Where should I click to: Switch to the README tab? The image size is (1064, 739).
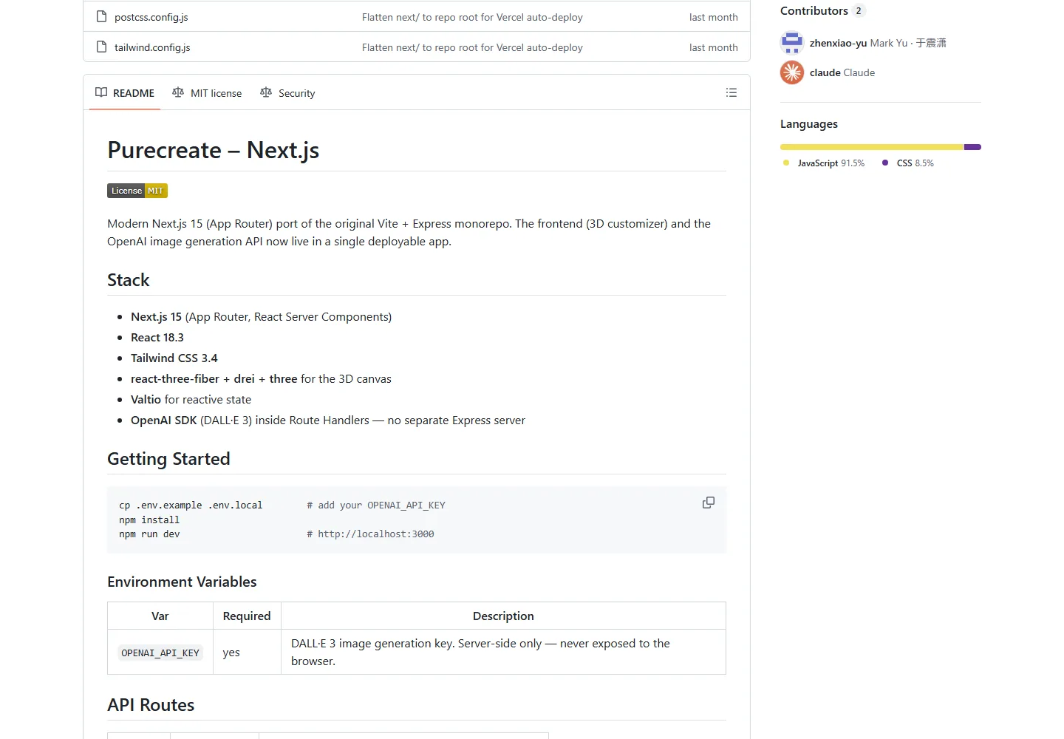click(x=125, y=93)
